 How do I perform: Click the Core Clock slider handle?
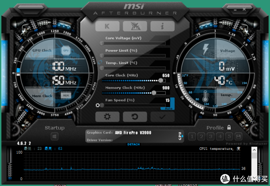(x=161, y=80)
